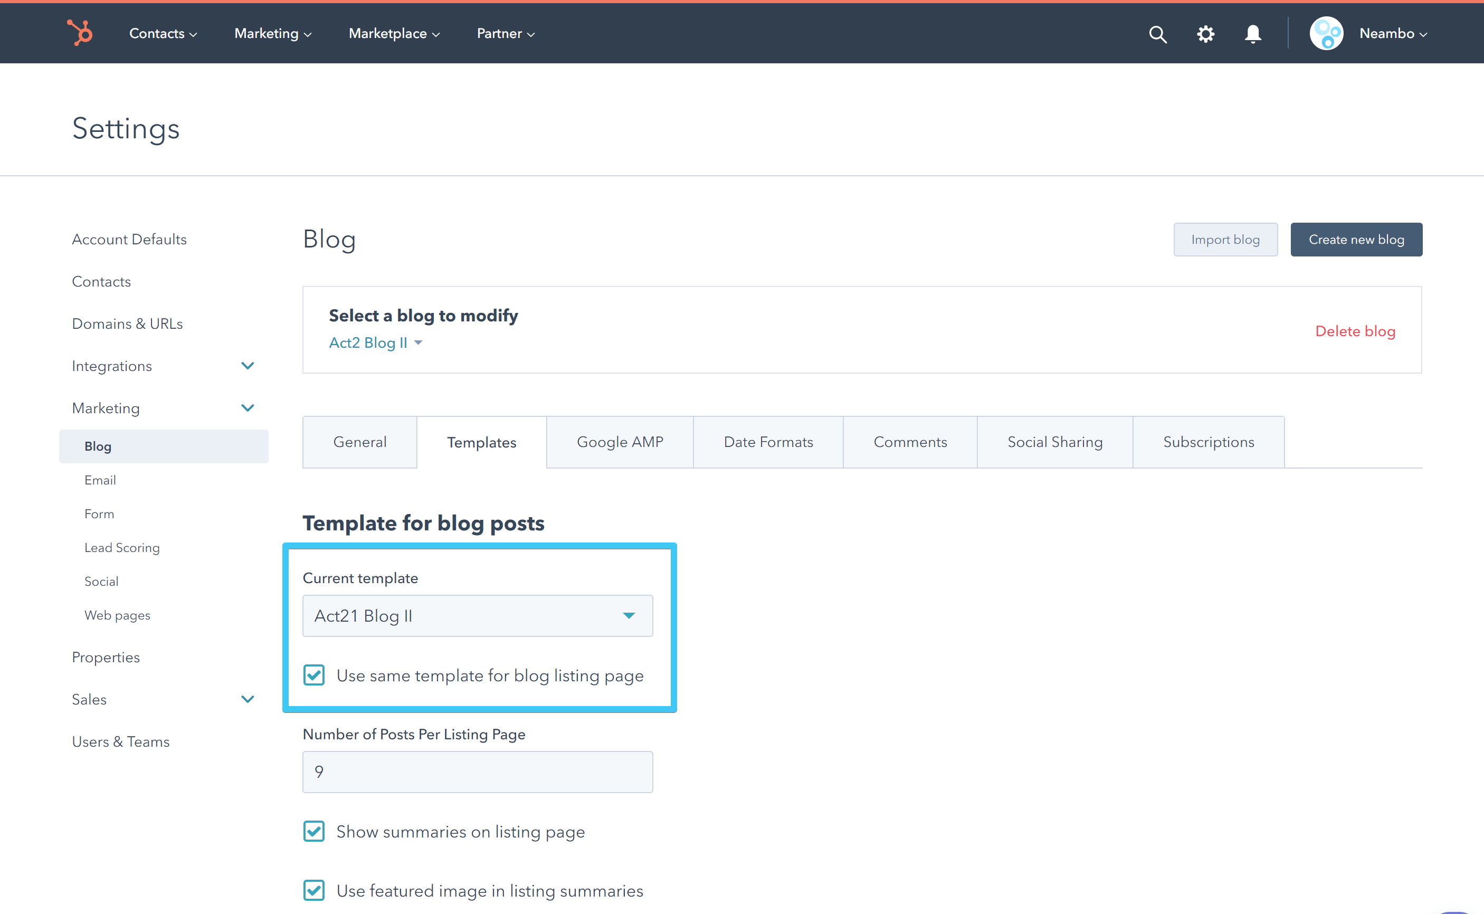1484x914 pixels.
Task: Collapse Marketing section chevron in sidebar
Action: click(247, 408)
